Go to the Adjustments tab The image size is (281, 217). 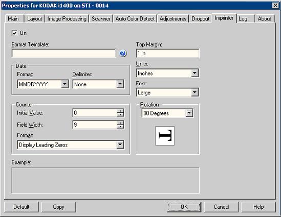(173, 19)
